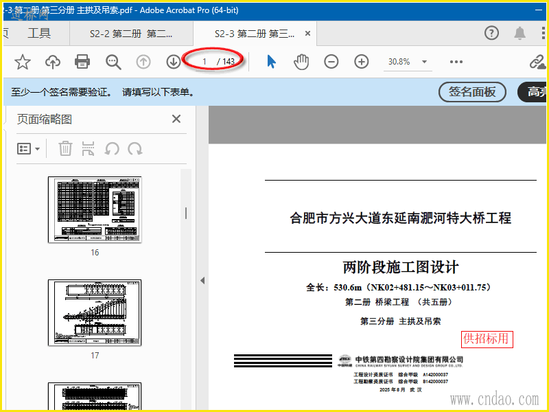549x412 pixels.
Task: Open the 签名面板 signature panel
Action: pyautogui.click(x=472, y=92)
